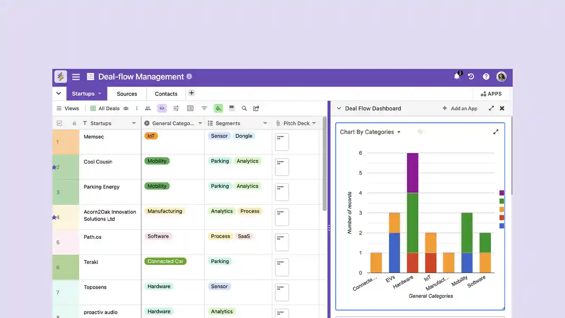Open the Chart By Categories dropdown
565x318 pixels.
[398, 132]
